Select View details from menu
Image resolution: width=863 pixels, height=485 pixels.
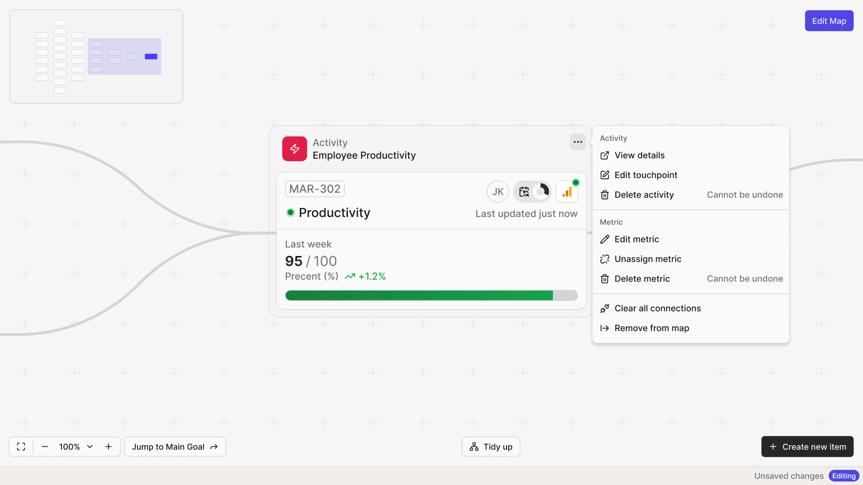point(639,155)
